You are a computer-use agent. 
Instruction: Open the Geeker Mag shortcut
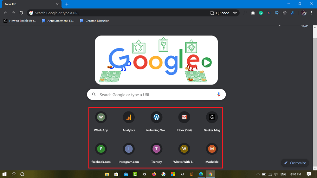[x=212, y=121]
